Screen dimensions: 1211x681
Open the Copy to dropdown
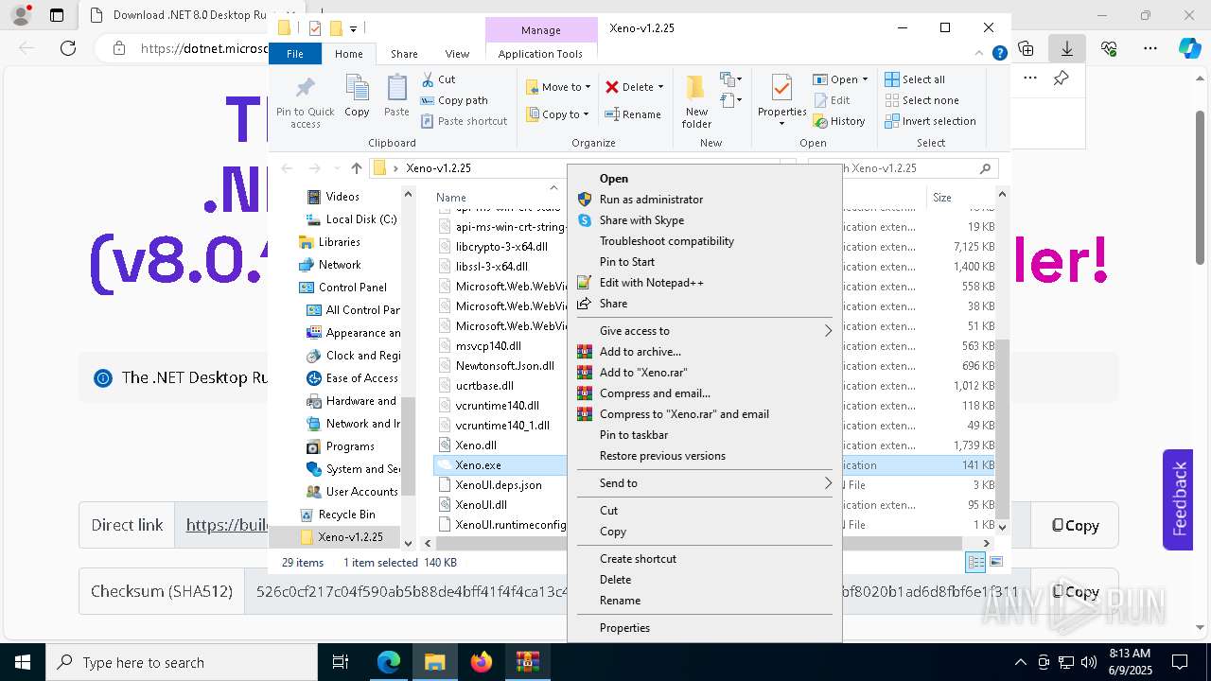[557, 114]
